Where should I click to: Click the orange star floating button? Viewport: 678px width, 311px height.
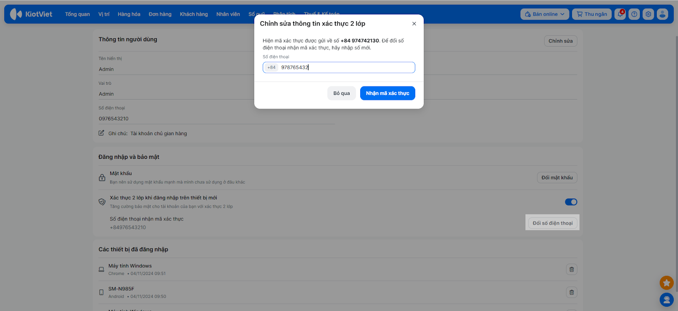pyautogui.click(x=667, y=283)
